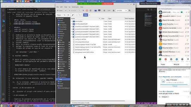Click the Mute All button

[x=176, y=64]
